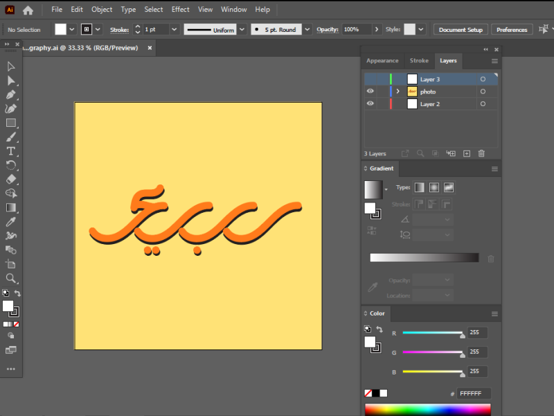The image size is (554, 416).
Task: Switch to the Appearance tab
Action: [382, 61]
